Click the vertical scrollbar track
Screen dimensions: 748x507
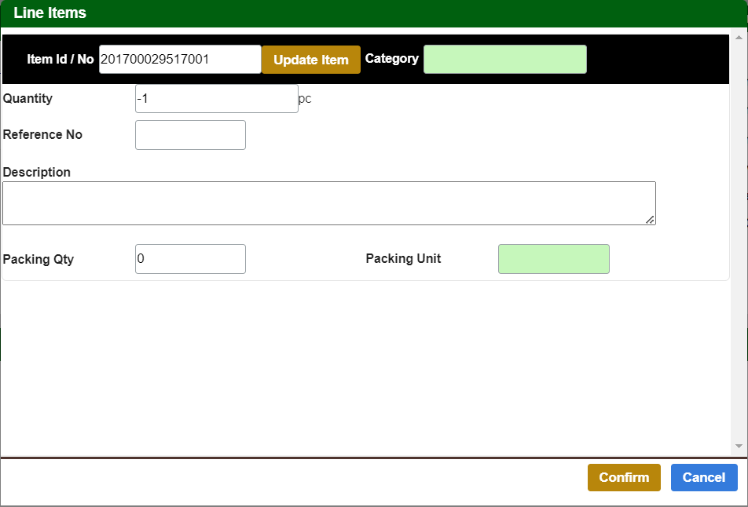[x=739, y=235]
